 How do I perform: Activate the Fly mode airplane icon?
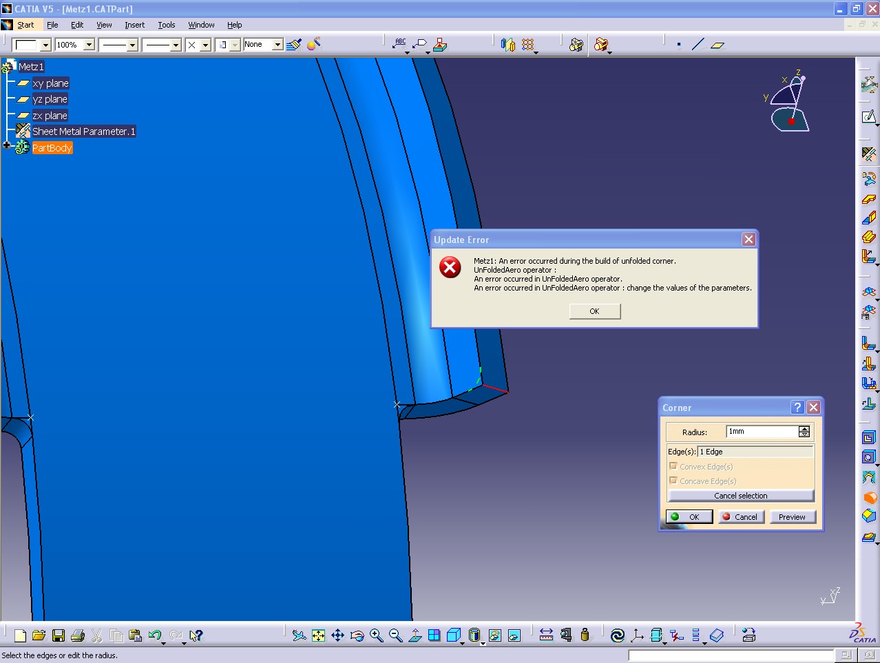click(299, 635)
